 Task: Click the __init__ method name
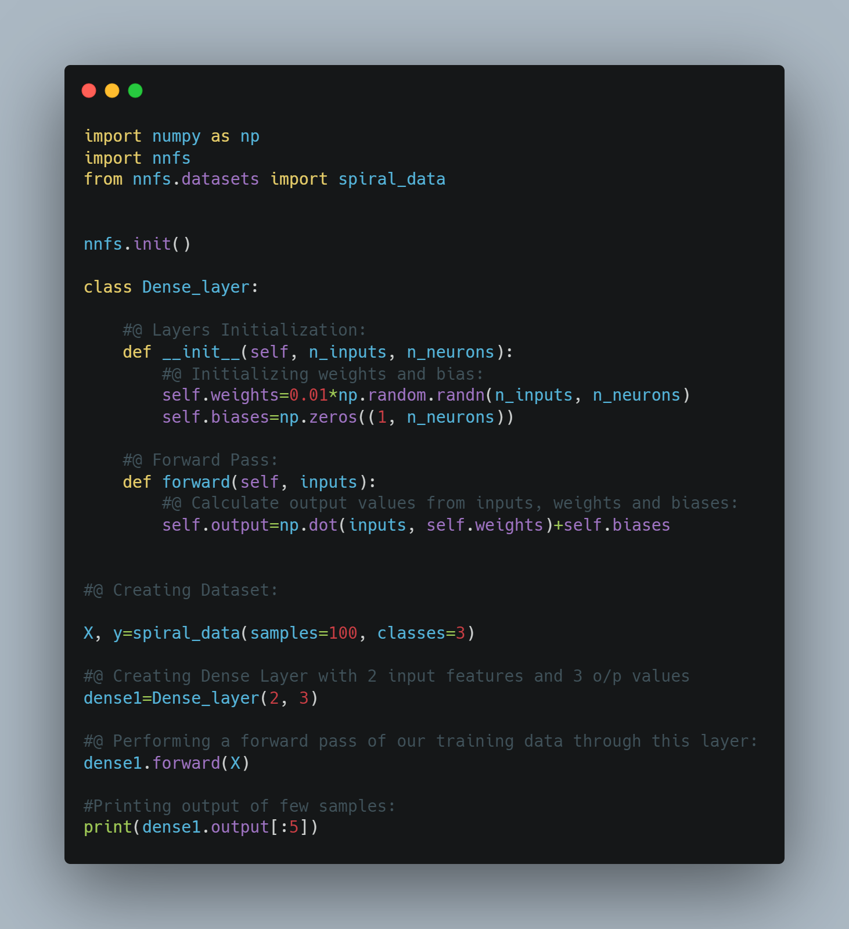pos(201,352)
